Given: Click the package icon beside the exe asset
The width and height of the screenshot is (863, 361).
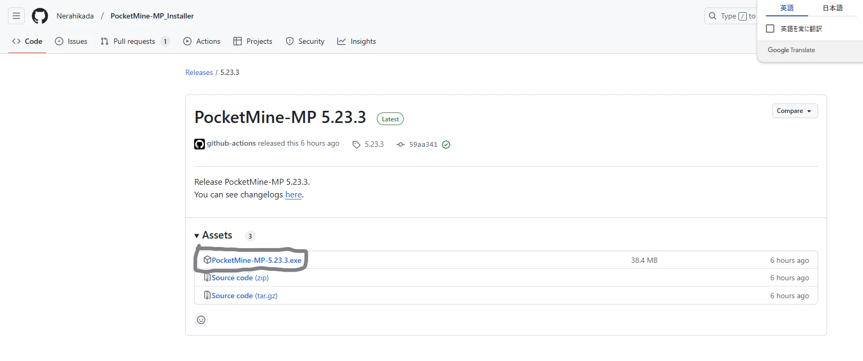Looking at the screenshot, I should pyautogui.click(x=207, y=260).
